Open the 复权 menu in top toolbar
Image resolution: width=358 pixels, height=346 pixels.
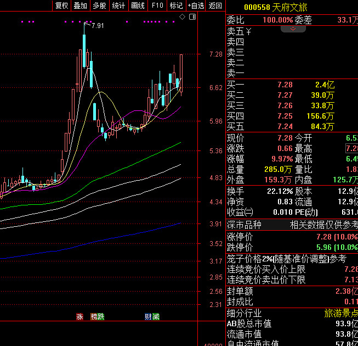[x=61, y=5]
